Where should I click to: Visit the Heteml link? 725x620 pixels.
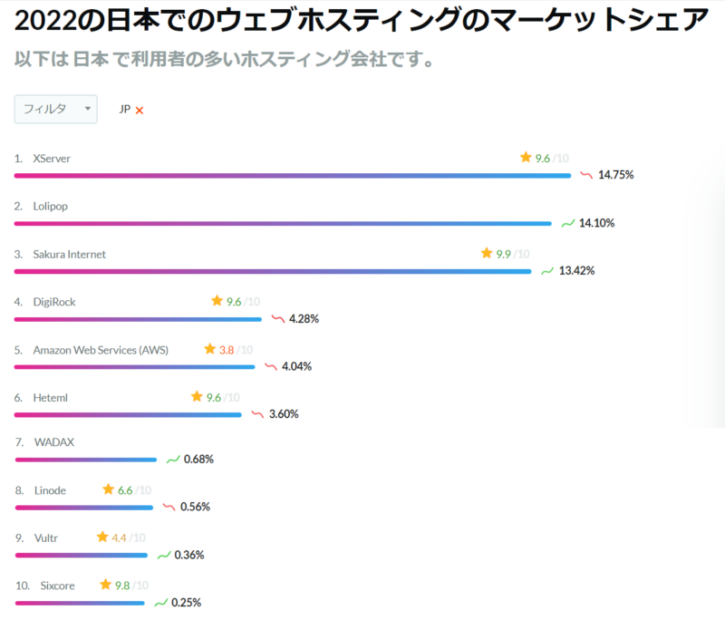click(52, 396)
